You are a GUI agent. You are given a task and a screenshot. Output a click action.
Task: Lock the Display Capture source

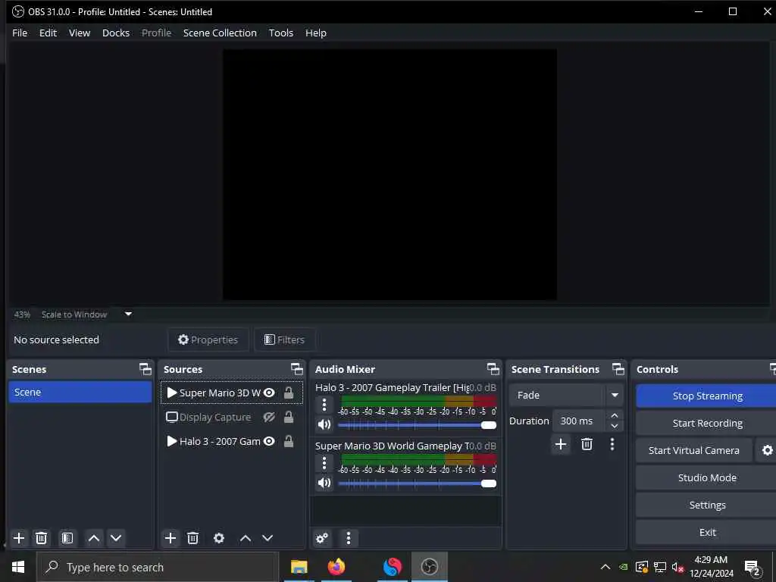point(289,418)
